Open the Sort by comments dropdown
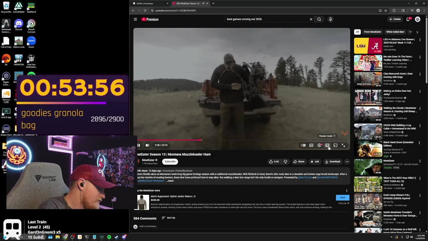 click(169, 218)
